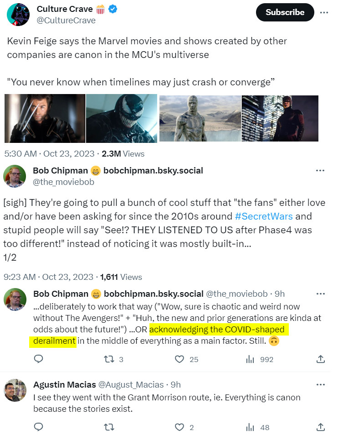
Task: Like Bob Chipman's reply with 25 likes
Action: [x=180, y=359]
